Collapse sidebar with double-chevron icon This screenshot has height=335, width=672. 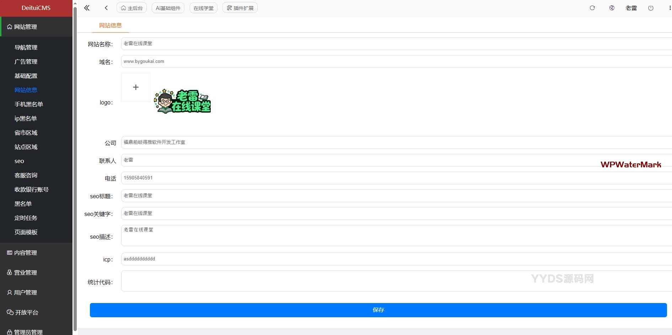coord(87,8)
